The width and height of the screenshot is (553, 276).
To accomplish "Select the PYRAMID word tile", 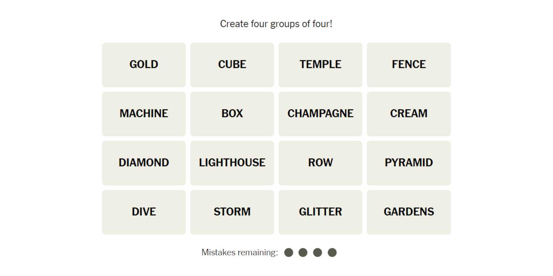I will click(409, 163).
